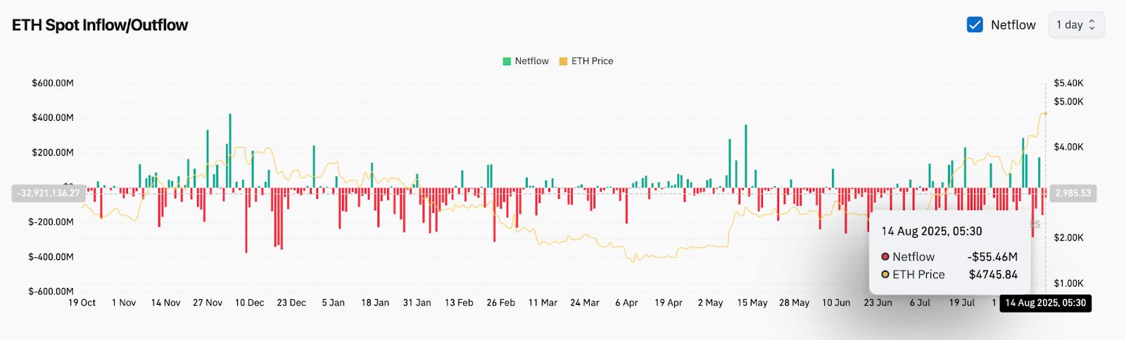Click the black 14 Aug 2025 axis tag

point(1045,303)
